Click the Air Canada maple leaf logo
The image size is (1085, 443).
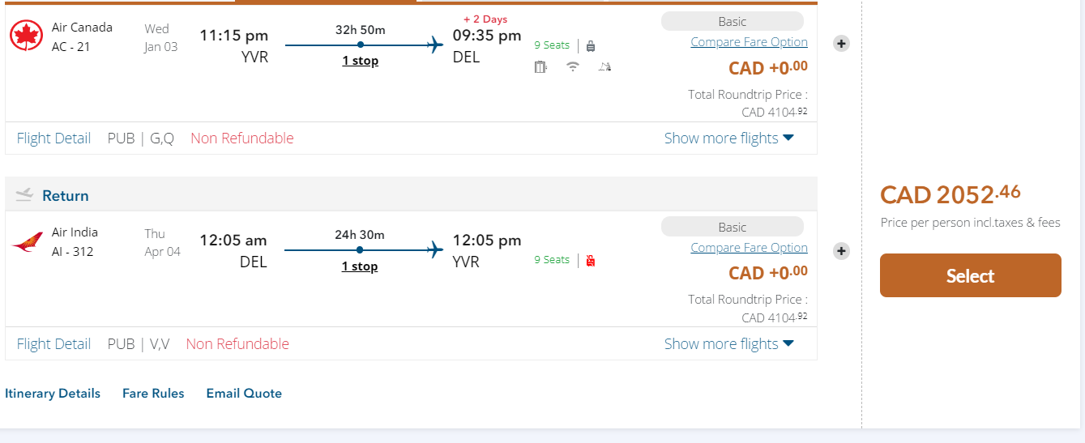pos(26,36)
